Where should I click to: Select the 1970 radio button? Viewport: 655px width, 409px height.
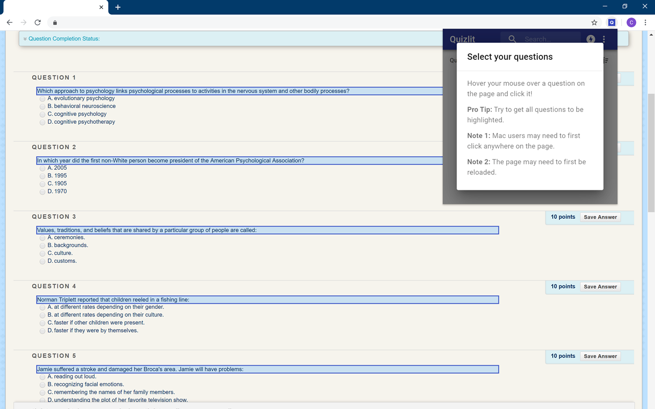click(x=42, y=192)
